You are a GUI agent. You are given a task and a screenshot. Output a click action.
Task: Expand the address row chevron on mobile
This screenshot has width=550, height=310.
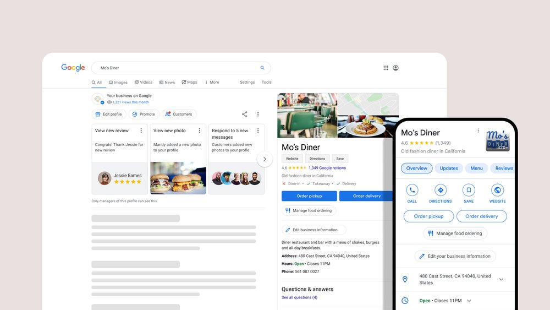(501, 279)
